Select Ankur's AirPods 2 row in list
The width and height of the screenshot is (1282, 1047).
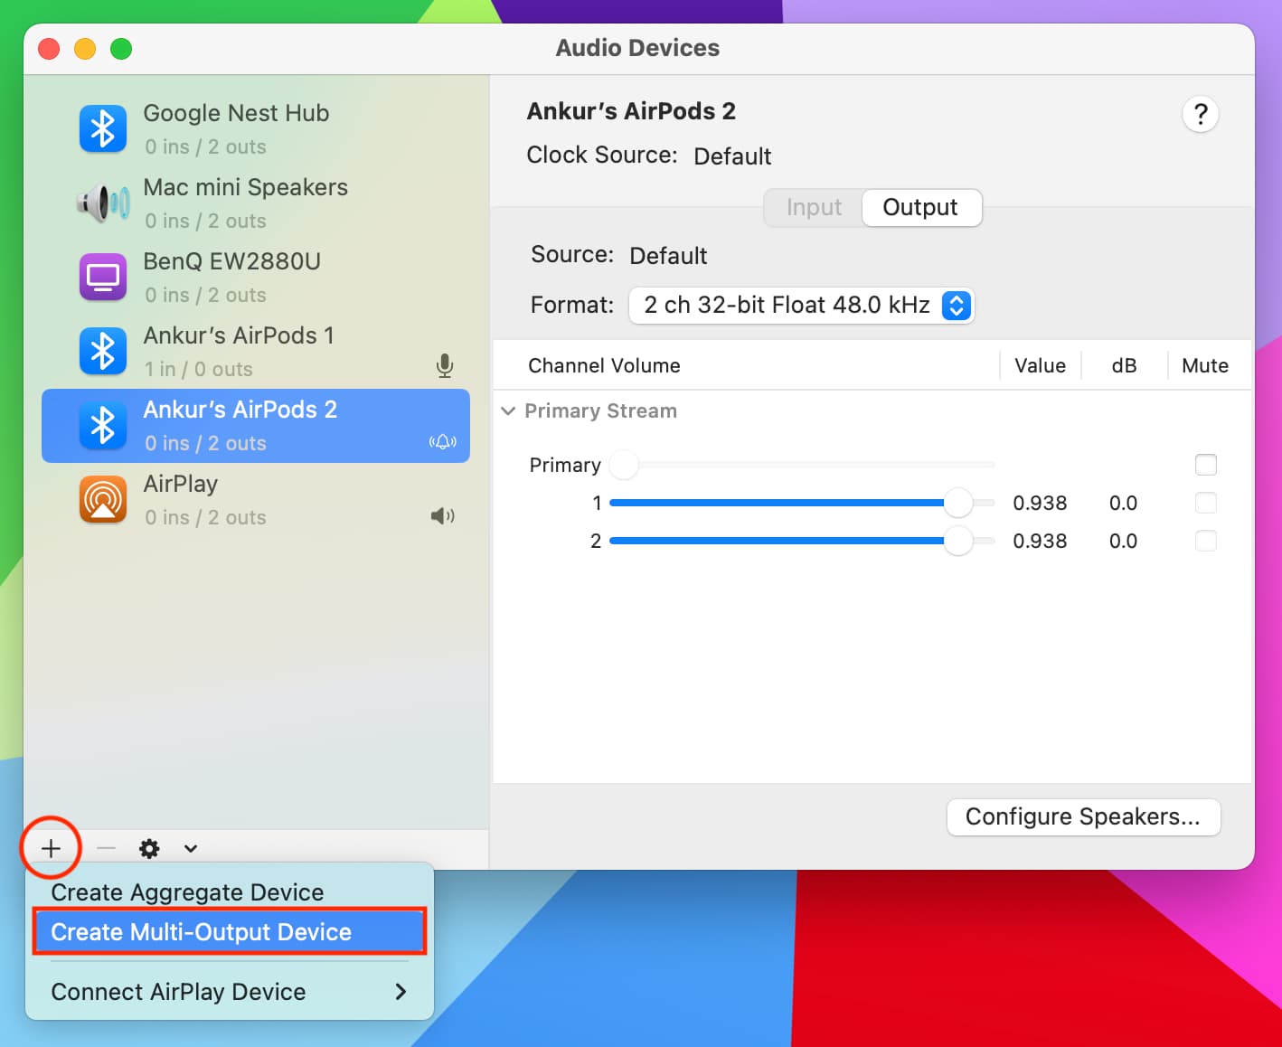pos(256,426)
